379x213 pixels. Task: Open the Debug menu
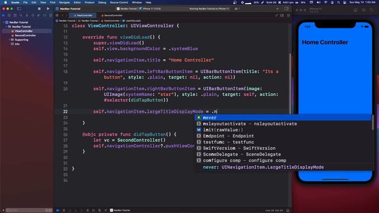[102, 2]
